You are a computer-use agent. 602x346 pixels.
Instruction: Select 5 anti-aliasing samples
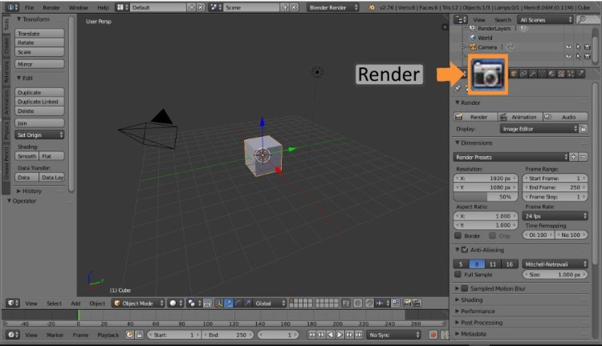click(461, 264)
